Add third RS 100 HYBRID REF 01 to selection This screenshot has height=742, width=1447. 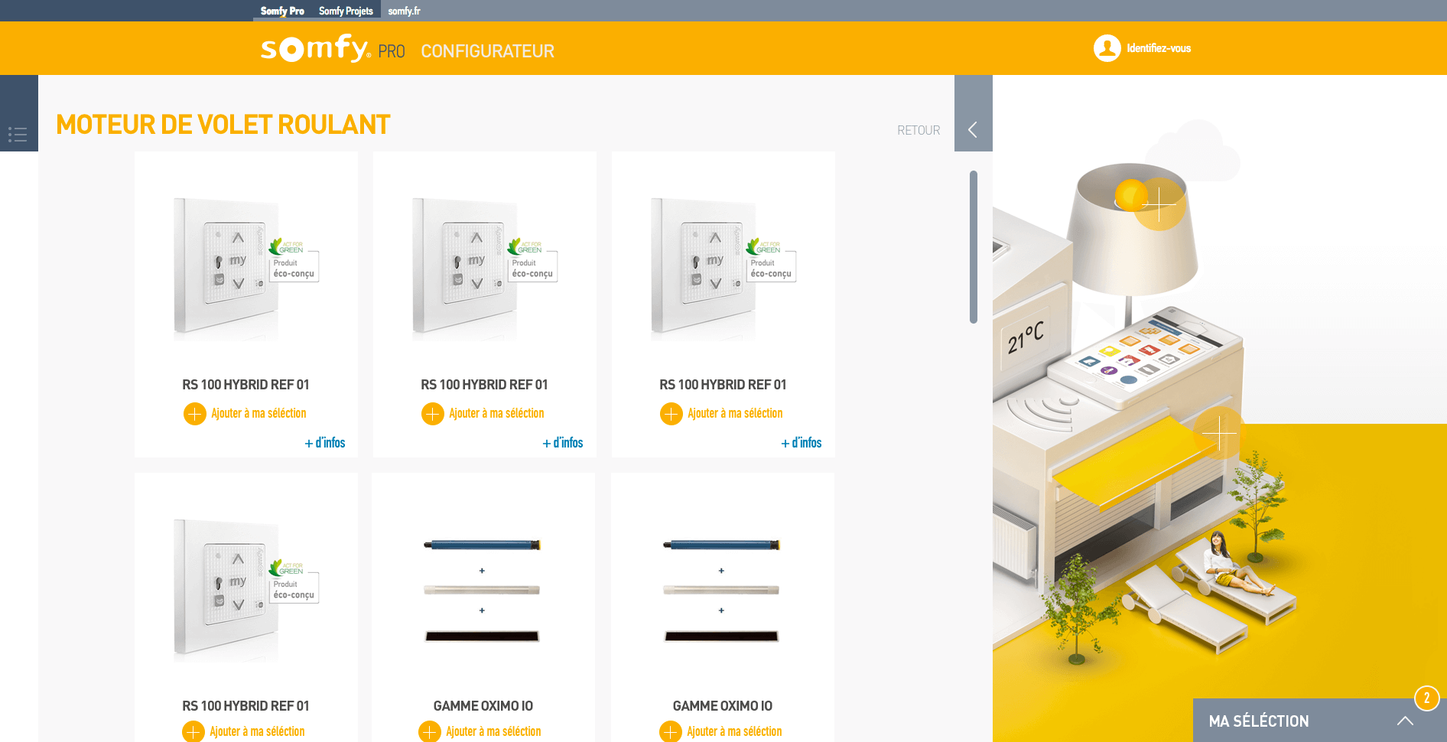click(735, 413)
